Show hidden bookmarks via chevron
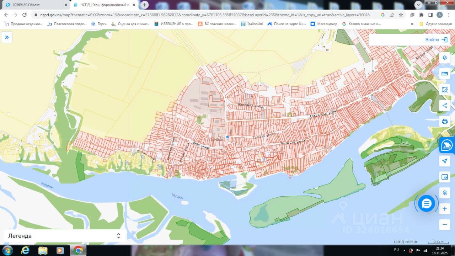 412,24
